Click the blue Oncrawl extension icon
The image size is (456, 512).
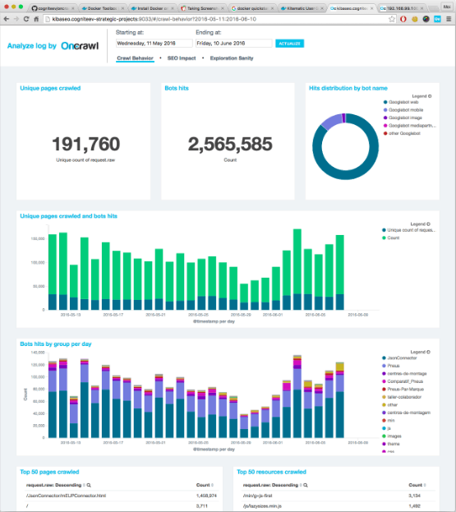coord(437,19)
